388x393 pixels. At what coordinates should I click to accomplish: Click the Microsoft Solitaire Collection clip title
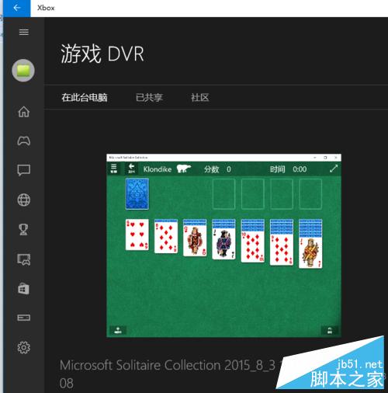pyautogui.click(x=171, y=374)
